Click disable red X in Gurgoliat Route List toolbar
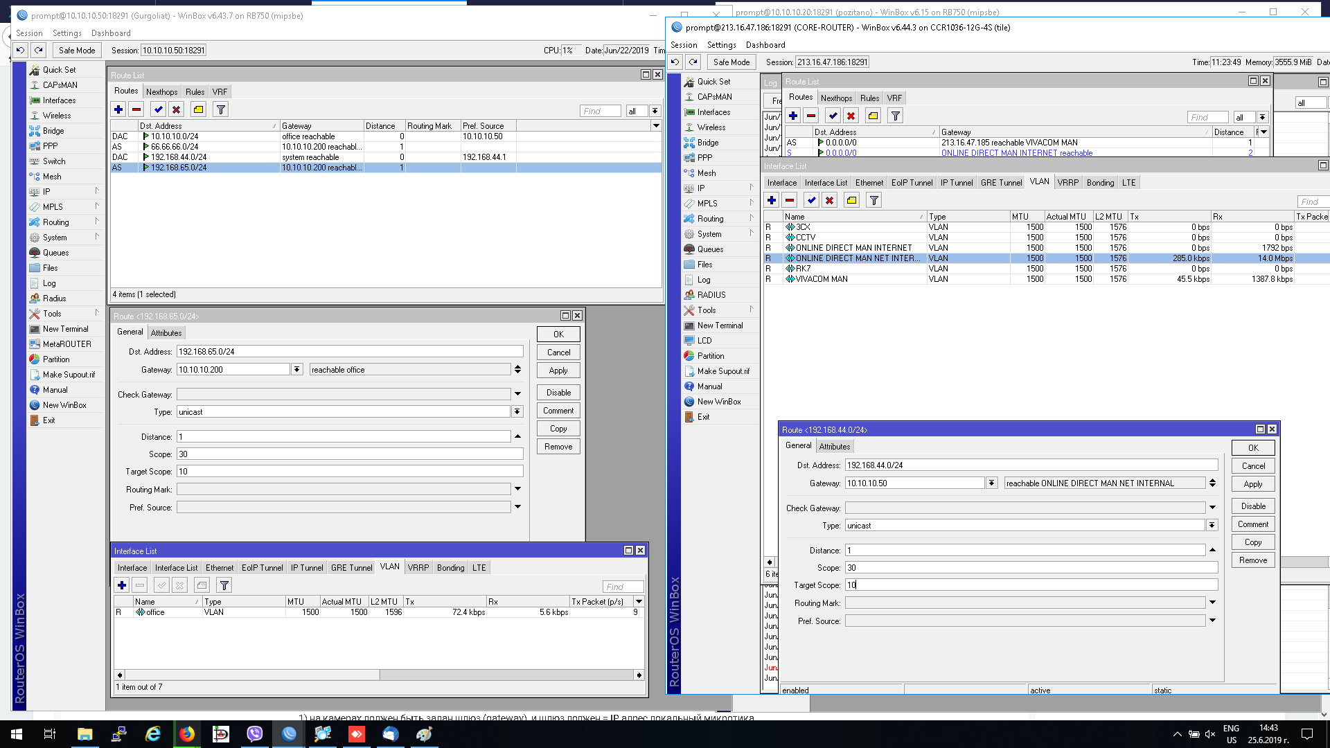 [177, 109]
